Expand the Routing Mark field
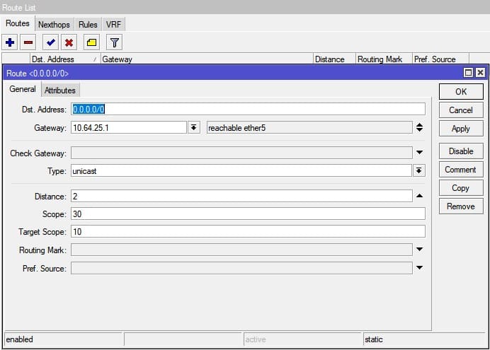 tap(419, 250)
